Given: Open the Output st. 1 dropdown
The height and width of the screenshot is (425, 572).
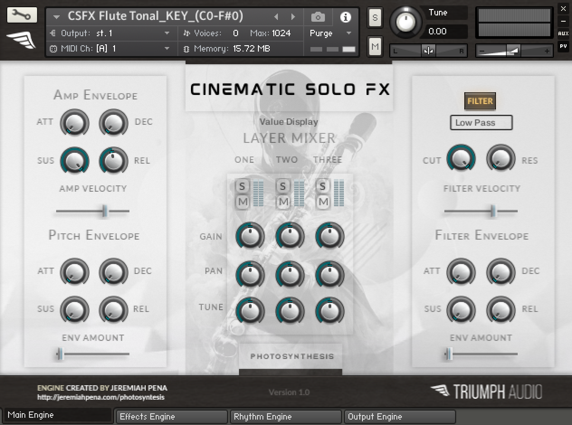Looking at the screenshot, I should [167, 33].
